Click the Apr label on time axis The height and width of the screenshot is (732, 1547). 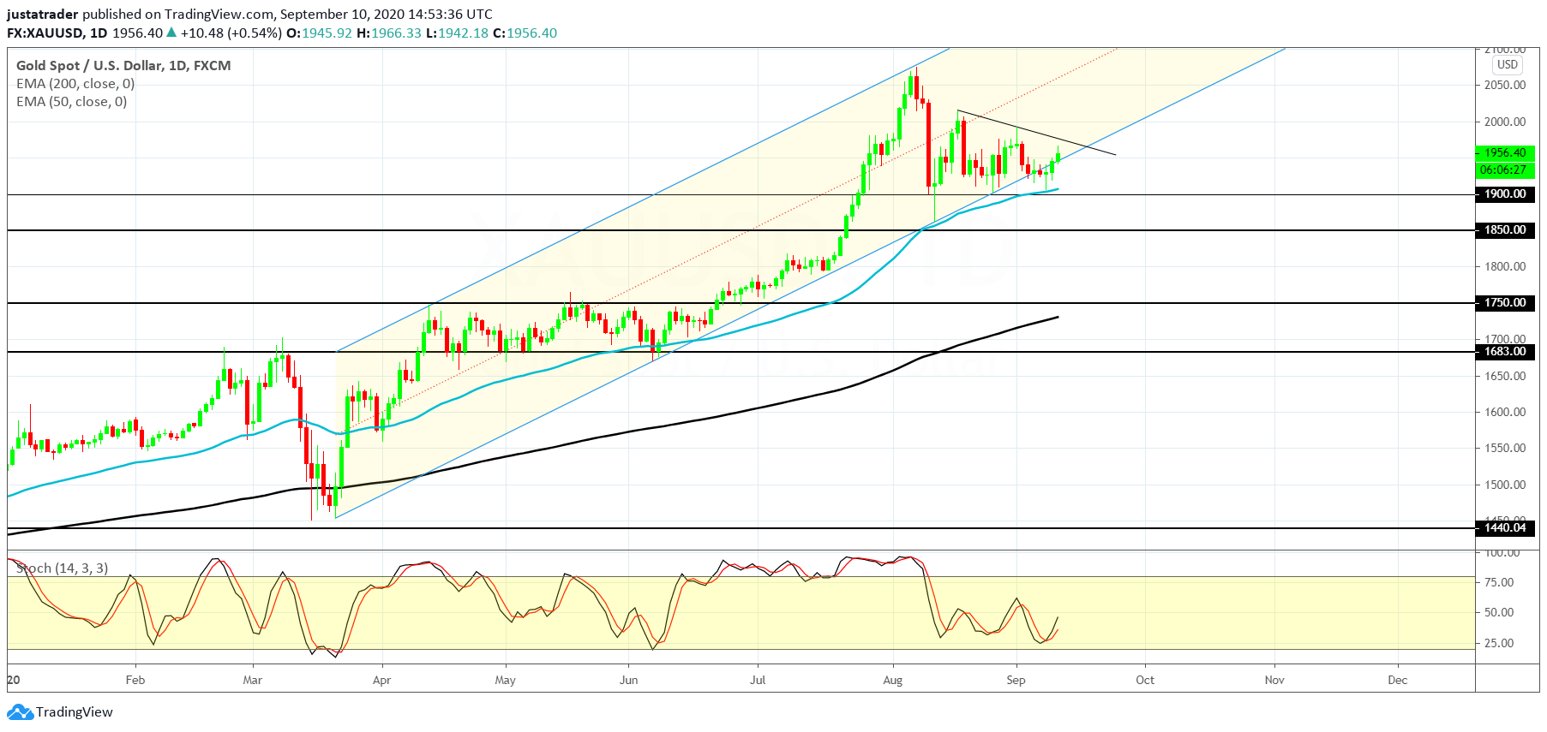click(381, 681)
